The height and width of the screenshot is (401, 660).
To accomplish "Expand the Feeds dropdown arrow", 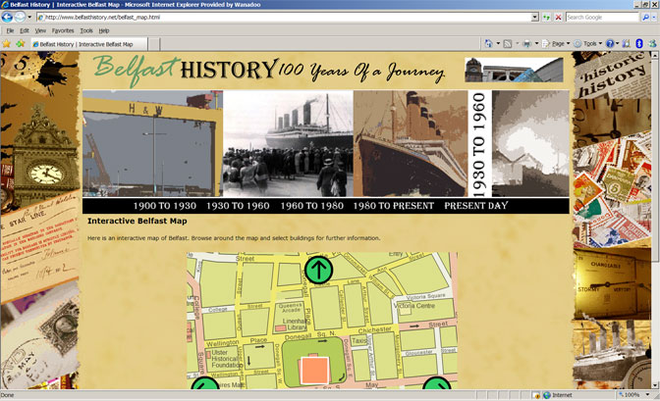I will coord(518,44).
